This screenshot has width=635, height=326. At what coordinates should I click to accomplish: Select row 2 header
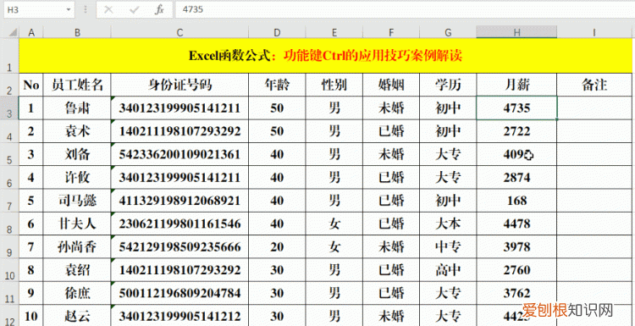tap(9, 85)
